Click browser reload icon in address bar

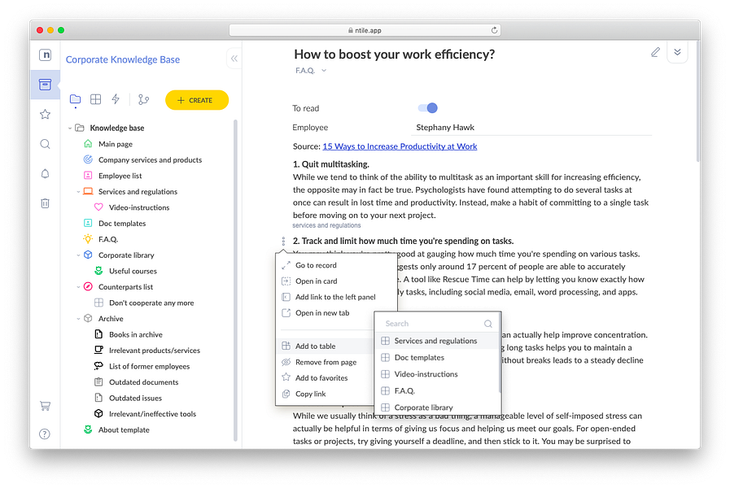click(x=494, y=30)
